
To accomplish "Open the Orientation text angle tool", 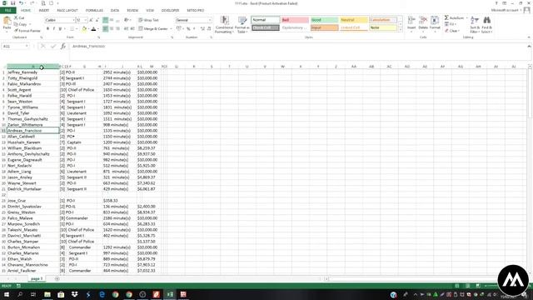I will coord(127,20).
